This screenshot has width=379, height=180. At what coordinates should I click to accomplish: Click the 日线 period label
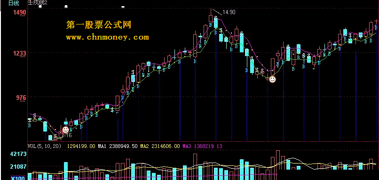13,3
